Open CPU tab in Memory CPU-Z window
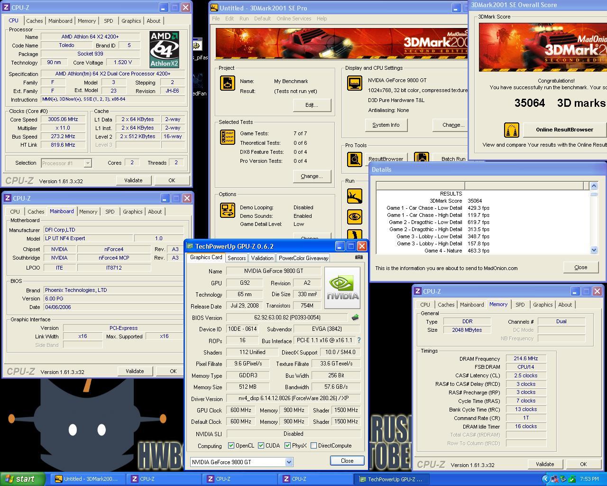 [x=425, y=305]
